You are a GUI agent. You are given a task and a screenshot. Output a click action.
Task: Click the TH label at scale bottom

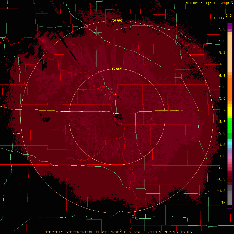coord(223,203)
